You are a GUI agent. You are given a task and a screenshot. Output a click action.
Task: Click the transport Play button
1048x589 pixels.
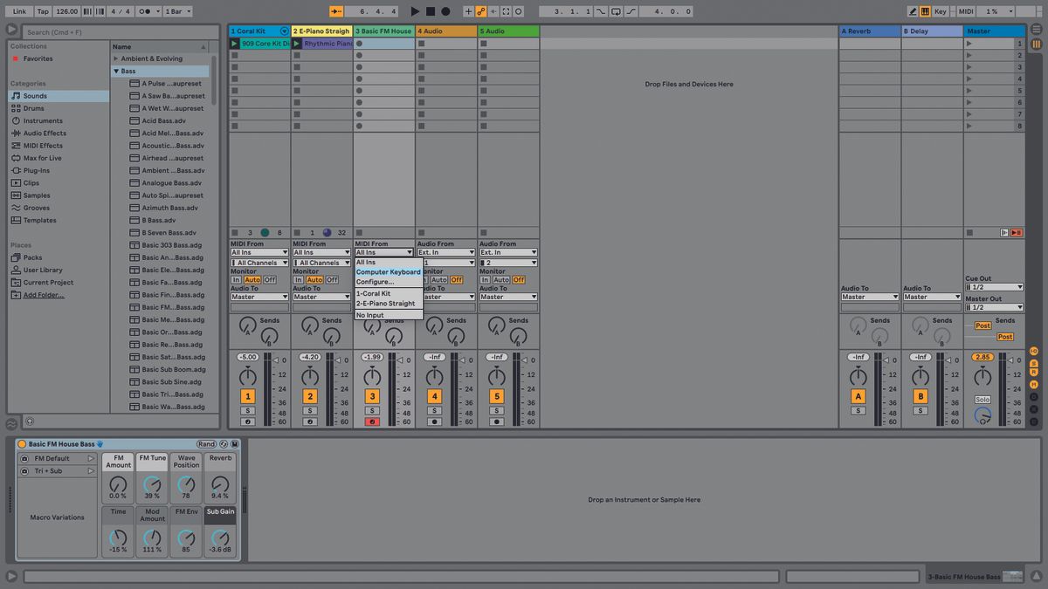(x=415, y=11)
